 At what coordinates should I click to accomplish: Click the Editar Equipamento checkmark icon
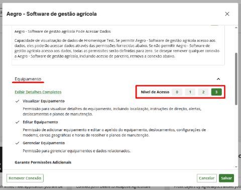[x=17, y=122]
